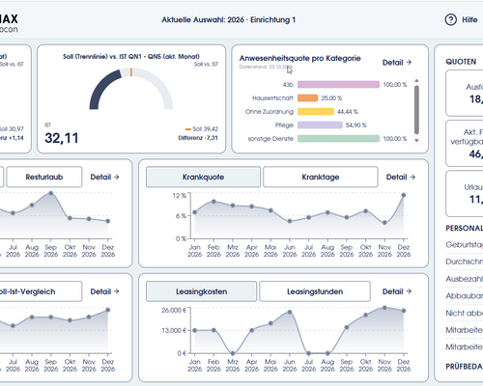Click the IST value 32,11

point(62,138)
